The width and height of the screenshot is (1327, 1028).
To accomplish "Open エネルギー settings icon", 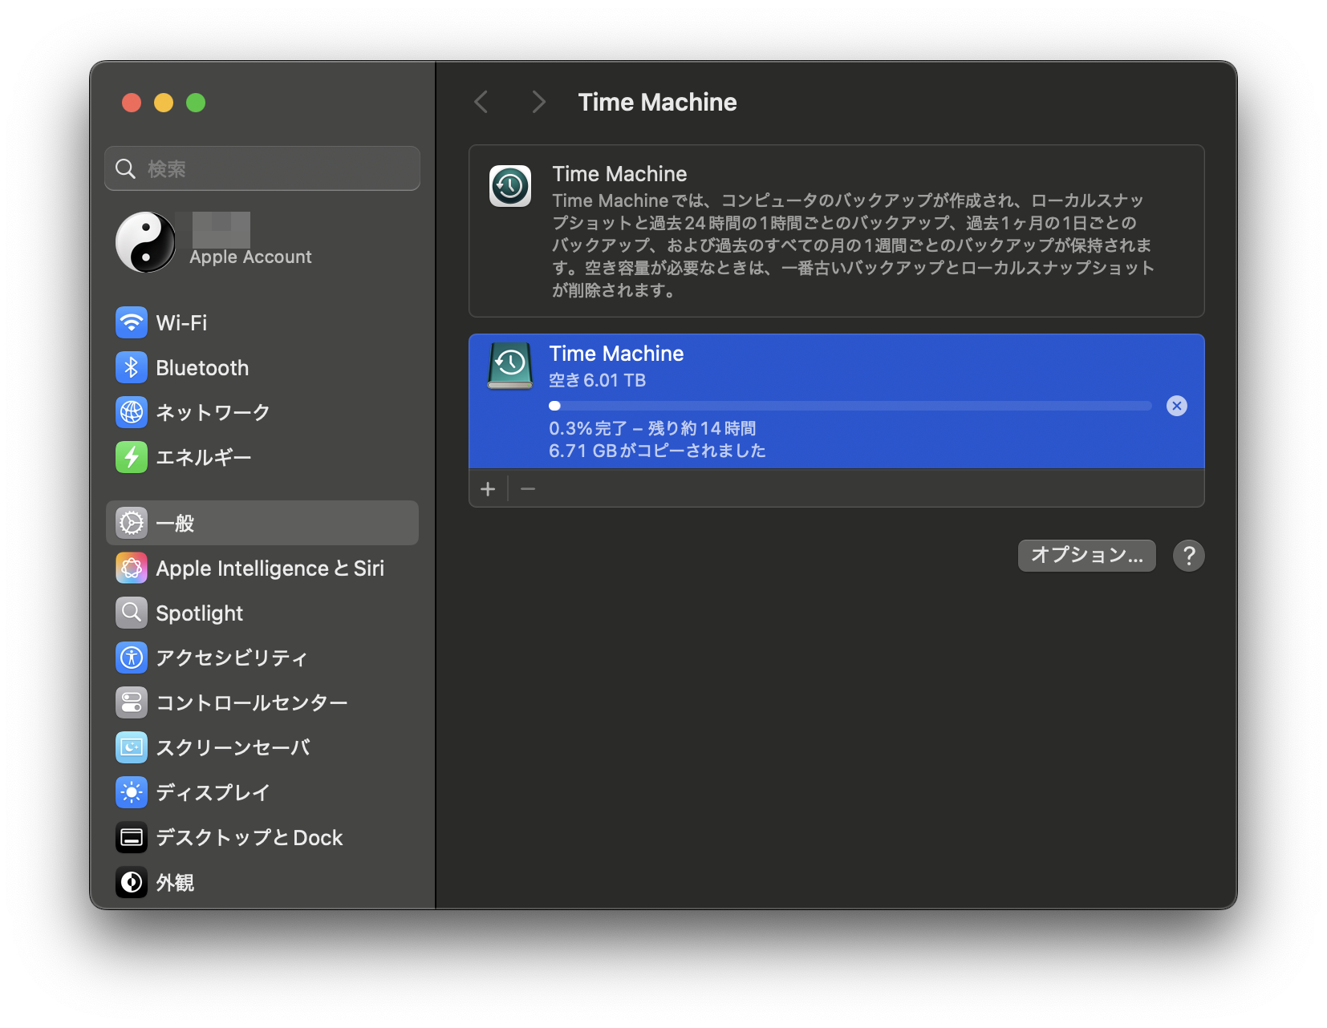I will point(132,457).
